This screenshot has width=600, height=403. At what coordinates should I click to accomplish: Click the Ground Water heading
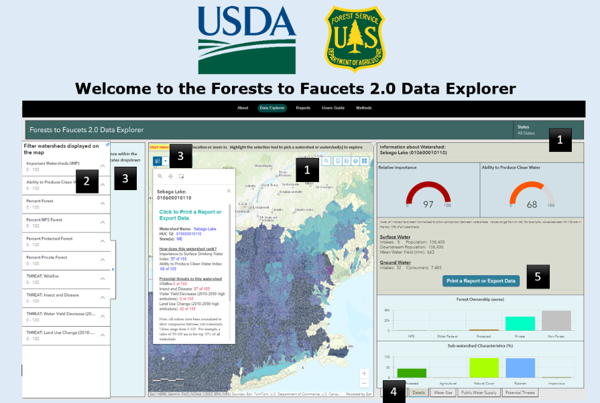coord(396,262)
